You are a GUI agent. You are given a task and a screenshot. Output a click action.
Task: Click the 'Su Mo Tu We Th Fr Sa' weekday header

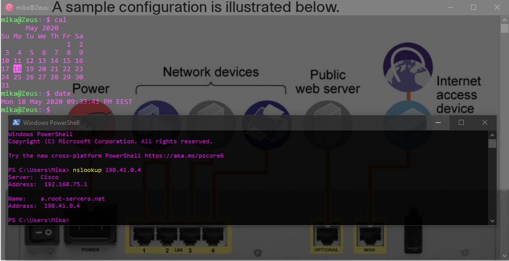coord(42,36)
